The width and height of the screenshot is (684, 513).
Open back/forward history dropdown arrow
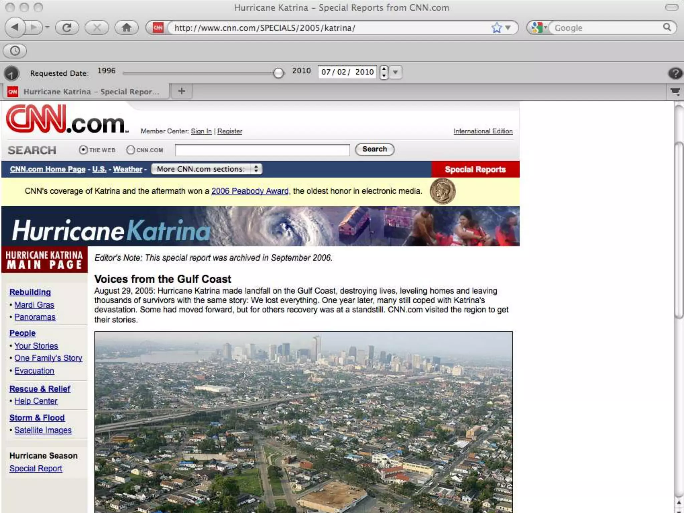point(47,27)
